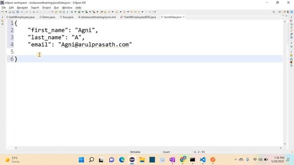Open the Project menu
Image resolution: width=294 pixels, height=165 pixels.
[x=46, y=8]
